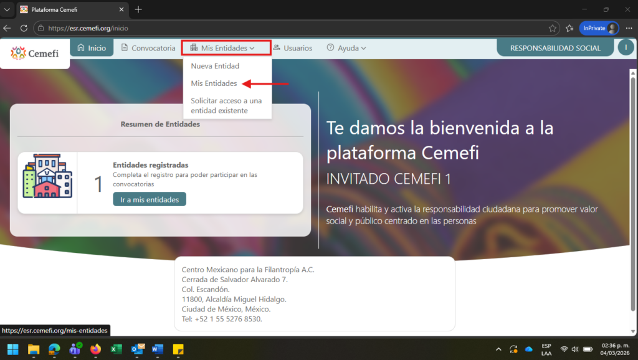Collapse the Mis Entidades dropdown menu
The width and height of the screenshot is (638, 360).
(227, 48)
